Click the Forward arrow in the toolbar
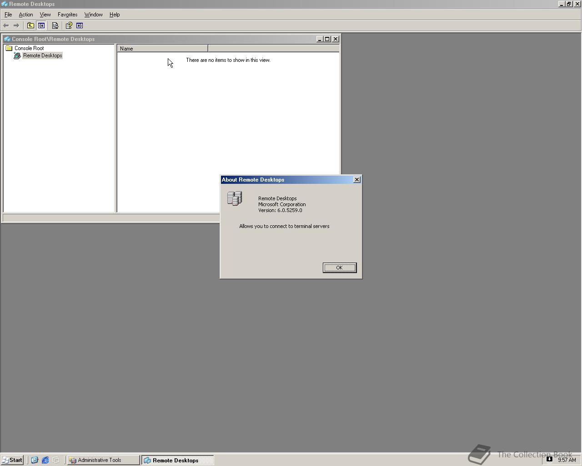This screenshot has height=466, width=582. (x=16, y=25)
